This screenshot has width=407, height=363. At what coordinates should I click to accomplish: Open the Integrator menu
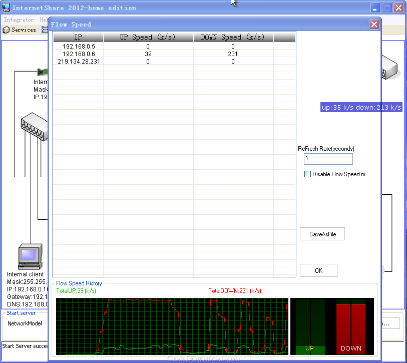(x=19, y=20)
